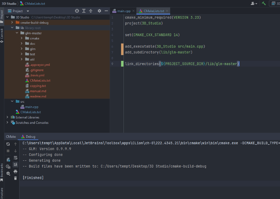Collapse all items in Project panel
Viewport: 280px width, 199px height.
pyautogui.click(x=91, y=11)
